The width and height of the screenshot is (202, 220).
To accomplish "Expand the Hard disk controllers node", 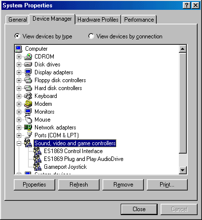I will (19, 88).
